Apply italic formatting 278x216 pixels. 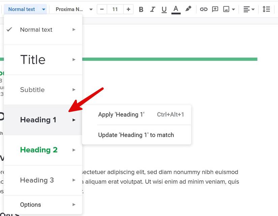(152, 9)
